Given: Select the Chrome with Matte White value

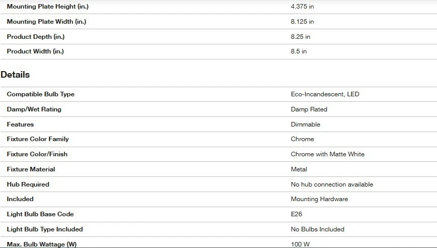Looking at the screenshot, I should [x=327, y=154].
